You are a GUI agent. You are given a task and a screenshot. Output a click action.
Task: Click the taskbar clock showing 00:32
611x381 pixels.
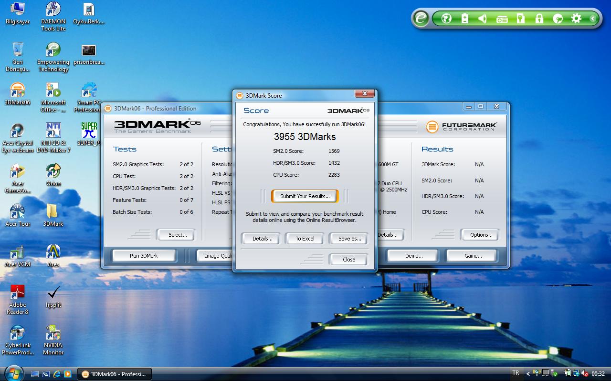click(x=598, y=374)
